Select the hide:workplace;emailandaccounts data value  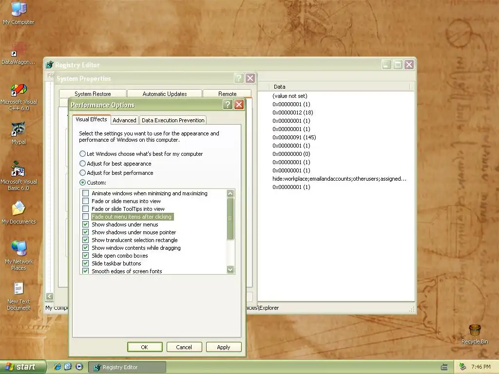coord(339,178)
